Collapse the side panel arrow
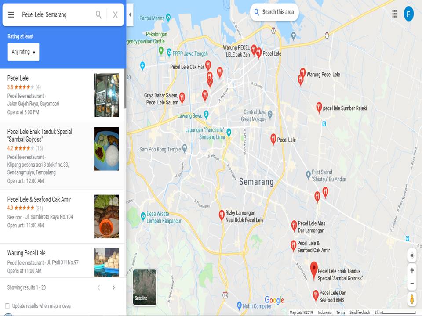Screen dimensions: 422x316 (130, 14)
